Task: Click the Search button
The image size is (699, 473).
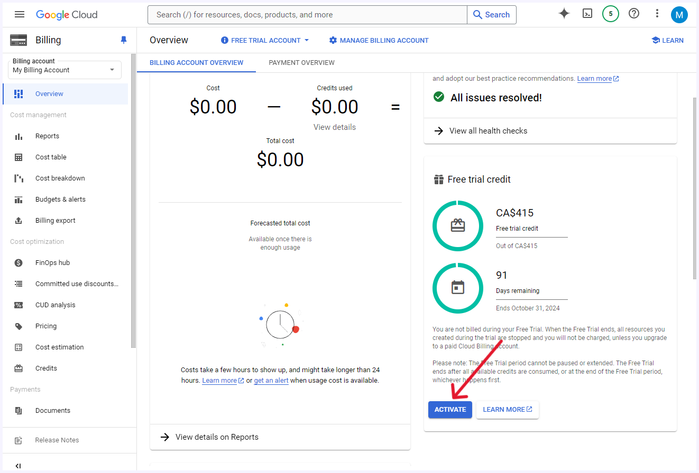Action: [x=491, y=15]
